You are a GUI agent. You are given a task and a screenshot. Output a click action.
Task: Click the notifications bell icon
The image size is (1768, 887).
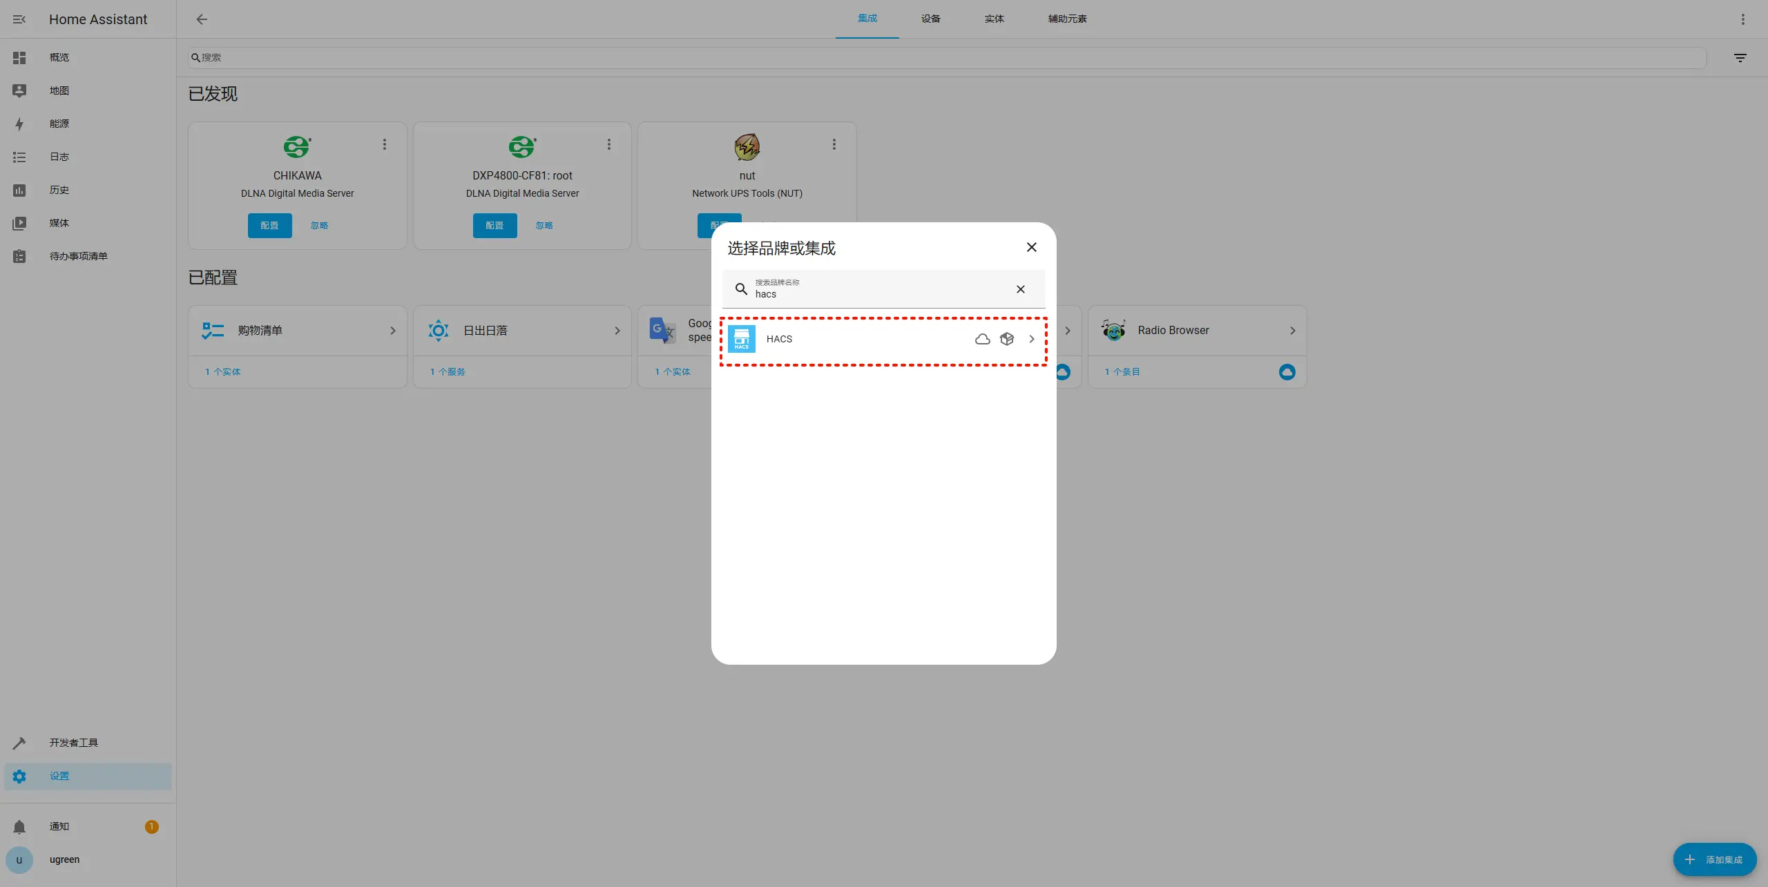(x=19, y=827)
